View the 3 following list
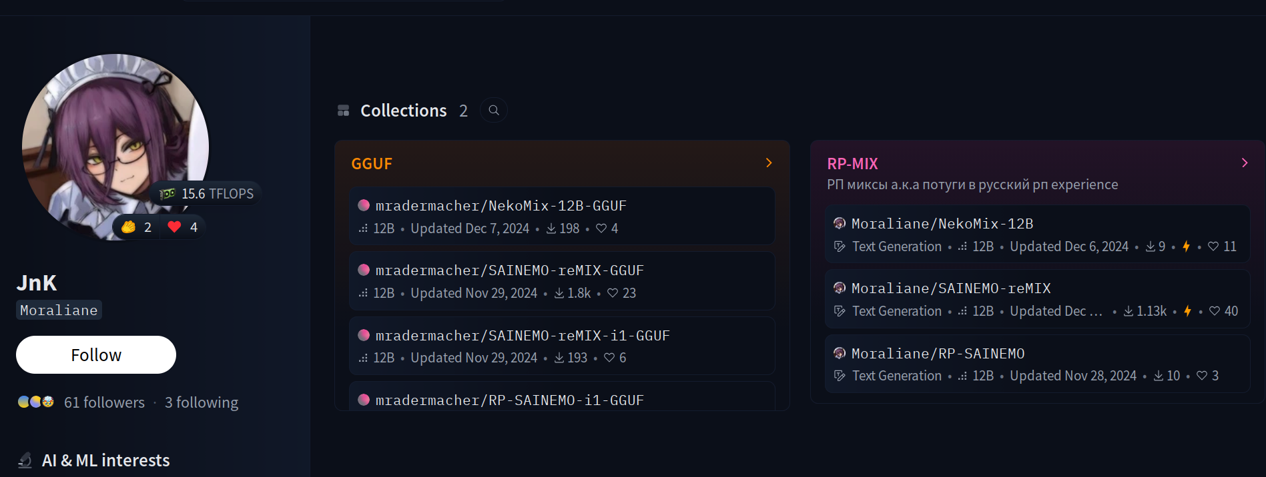This screenshot has width=1266, height=477. tap(202, 402)
